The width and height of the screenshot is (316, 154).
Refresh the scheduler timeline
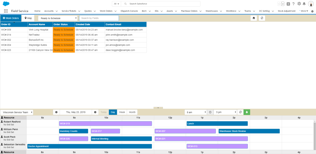[x=240, y=112]
